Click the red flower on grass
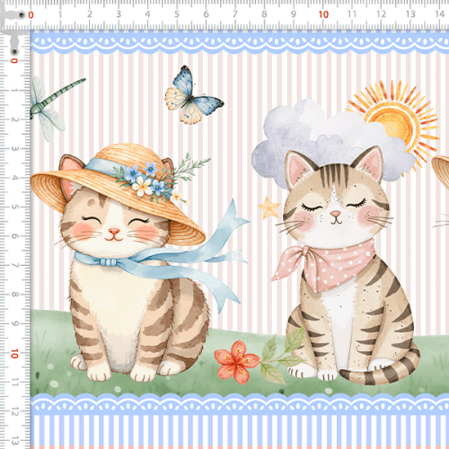449x449 pixels. pyautogui.click(x=236, y=362)
